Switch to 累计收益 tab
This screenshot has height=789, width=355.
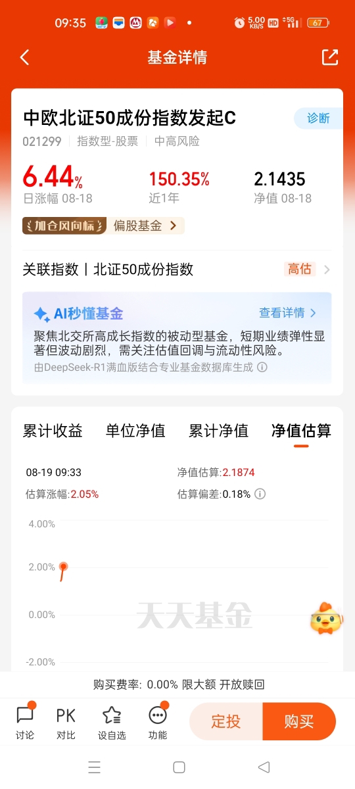(53, 431)
